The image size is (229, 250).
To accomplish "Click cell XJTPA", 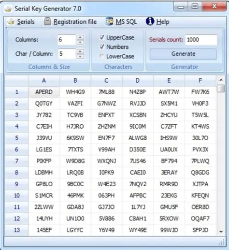I will (200, 184).
